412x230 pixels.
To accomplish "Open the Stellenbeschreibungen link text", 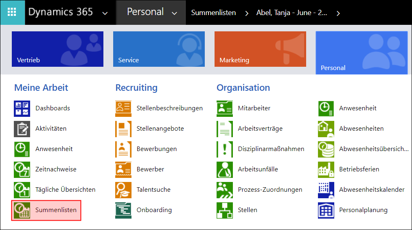I will (x=169, y=108).
